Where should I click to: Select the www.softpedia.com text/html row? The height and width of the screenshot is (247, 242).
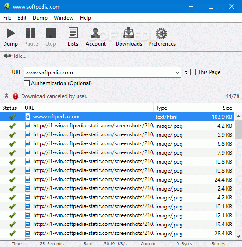pos(117,117)
